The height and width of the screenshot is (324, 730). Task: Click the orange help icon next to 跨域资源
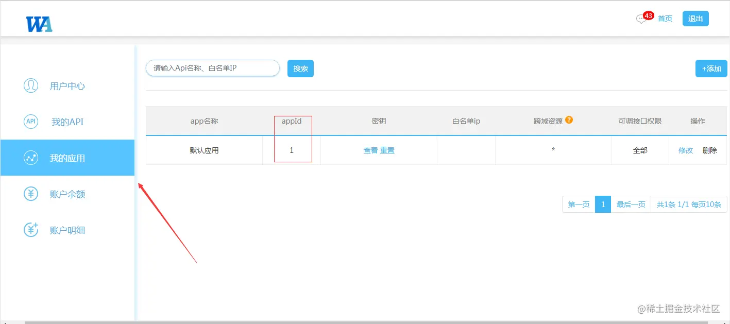point(569,119)
